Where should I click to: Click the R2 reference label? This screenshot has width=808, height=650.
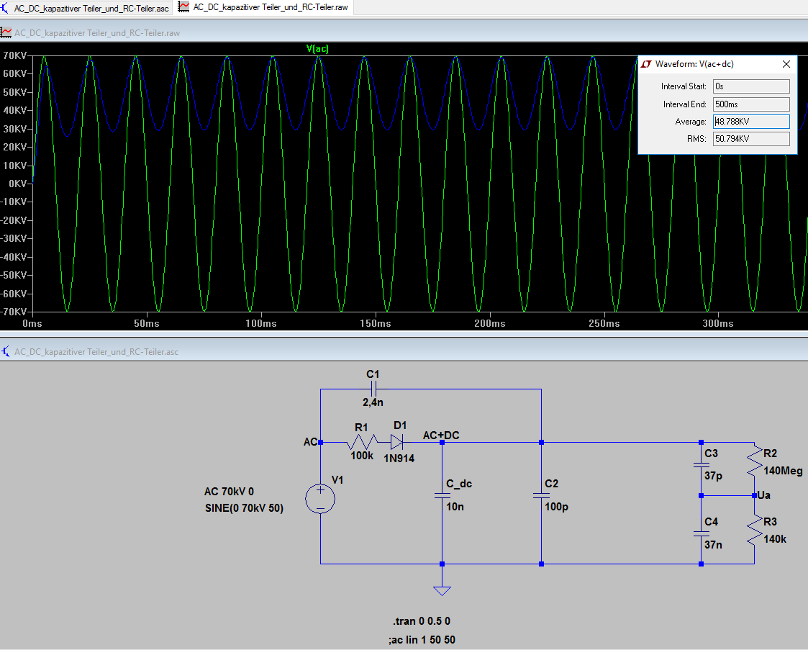pyautogui.click(x=770, y=453)
